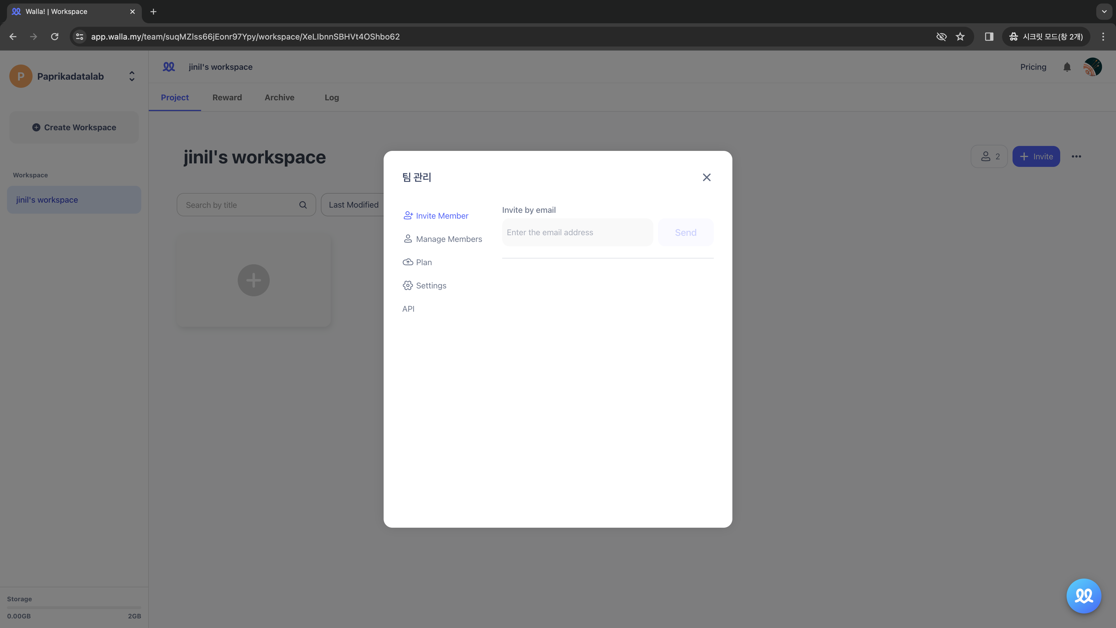Open notifications via the bell icon
The height and width of the screenshot is (628, 1116).
[x=1067, y=67]
